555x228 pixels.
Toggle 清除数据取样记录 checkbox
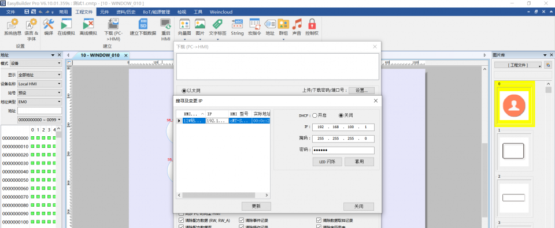tap(319, 220)
